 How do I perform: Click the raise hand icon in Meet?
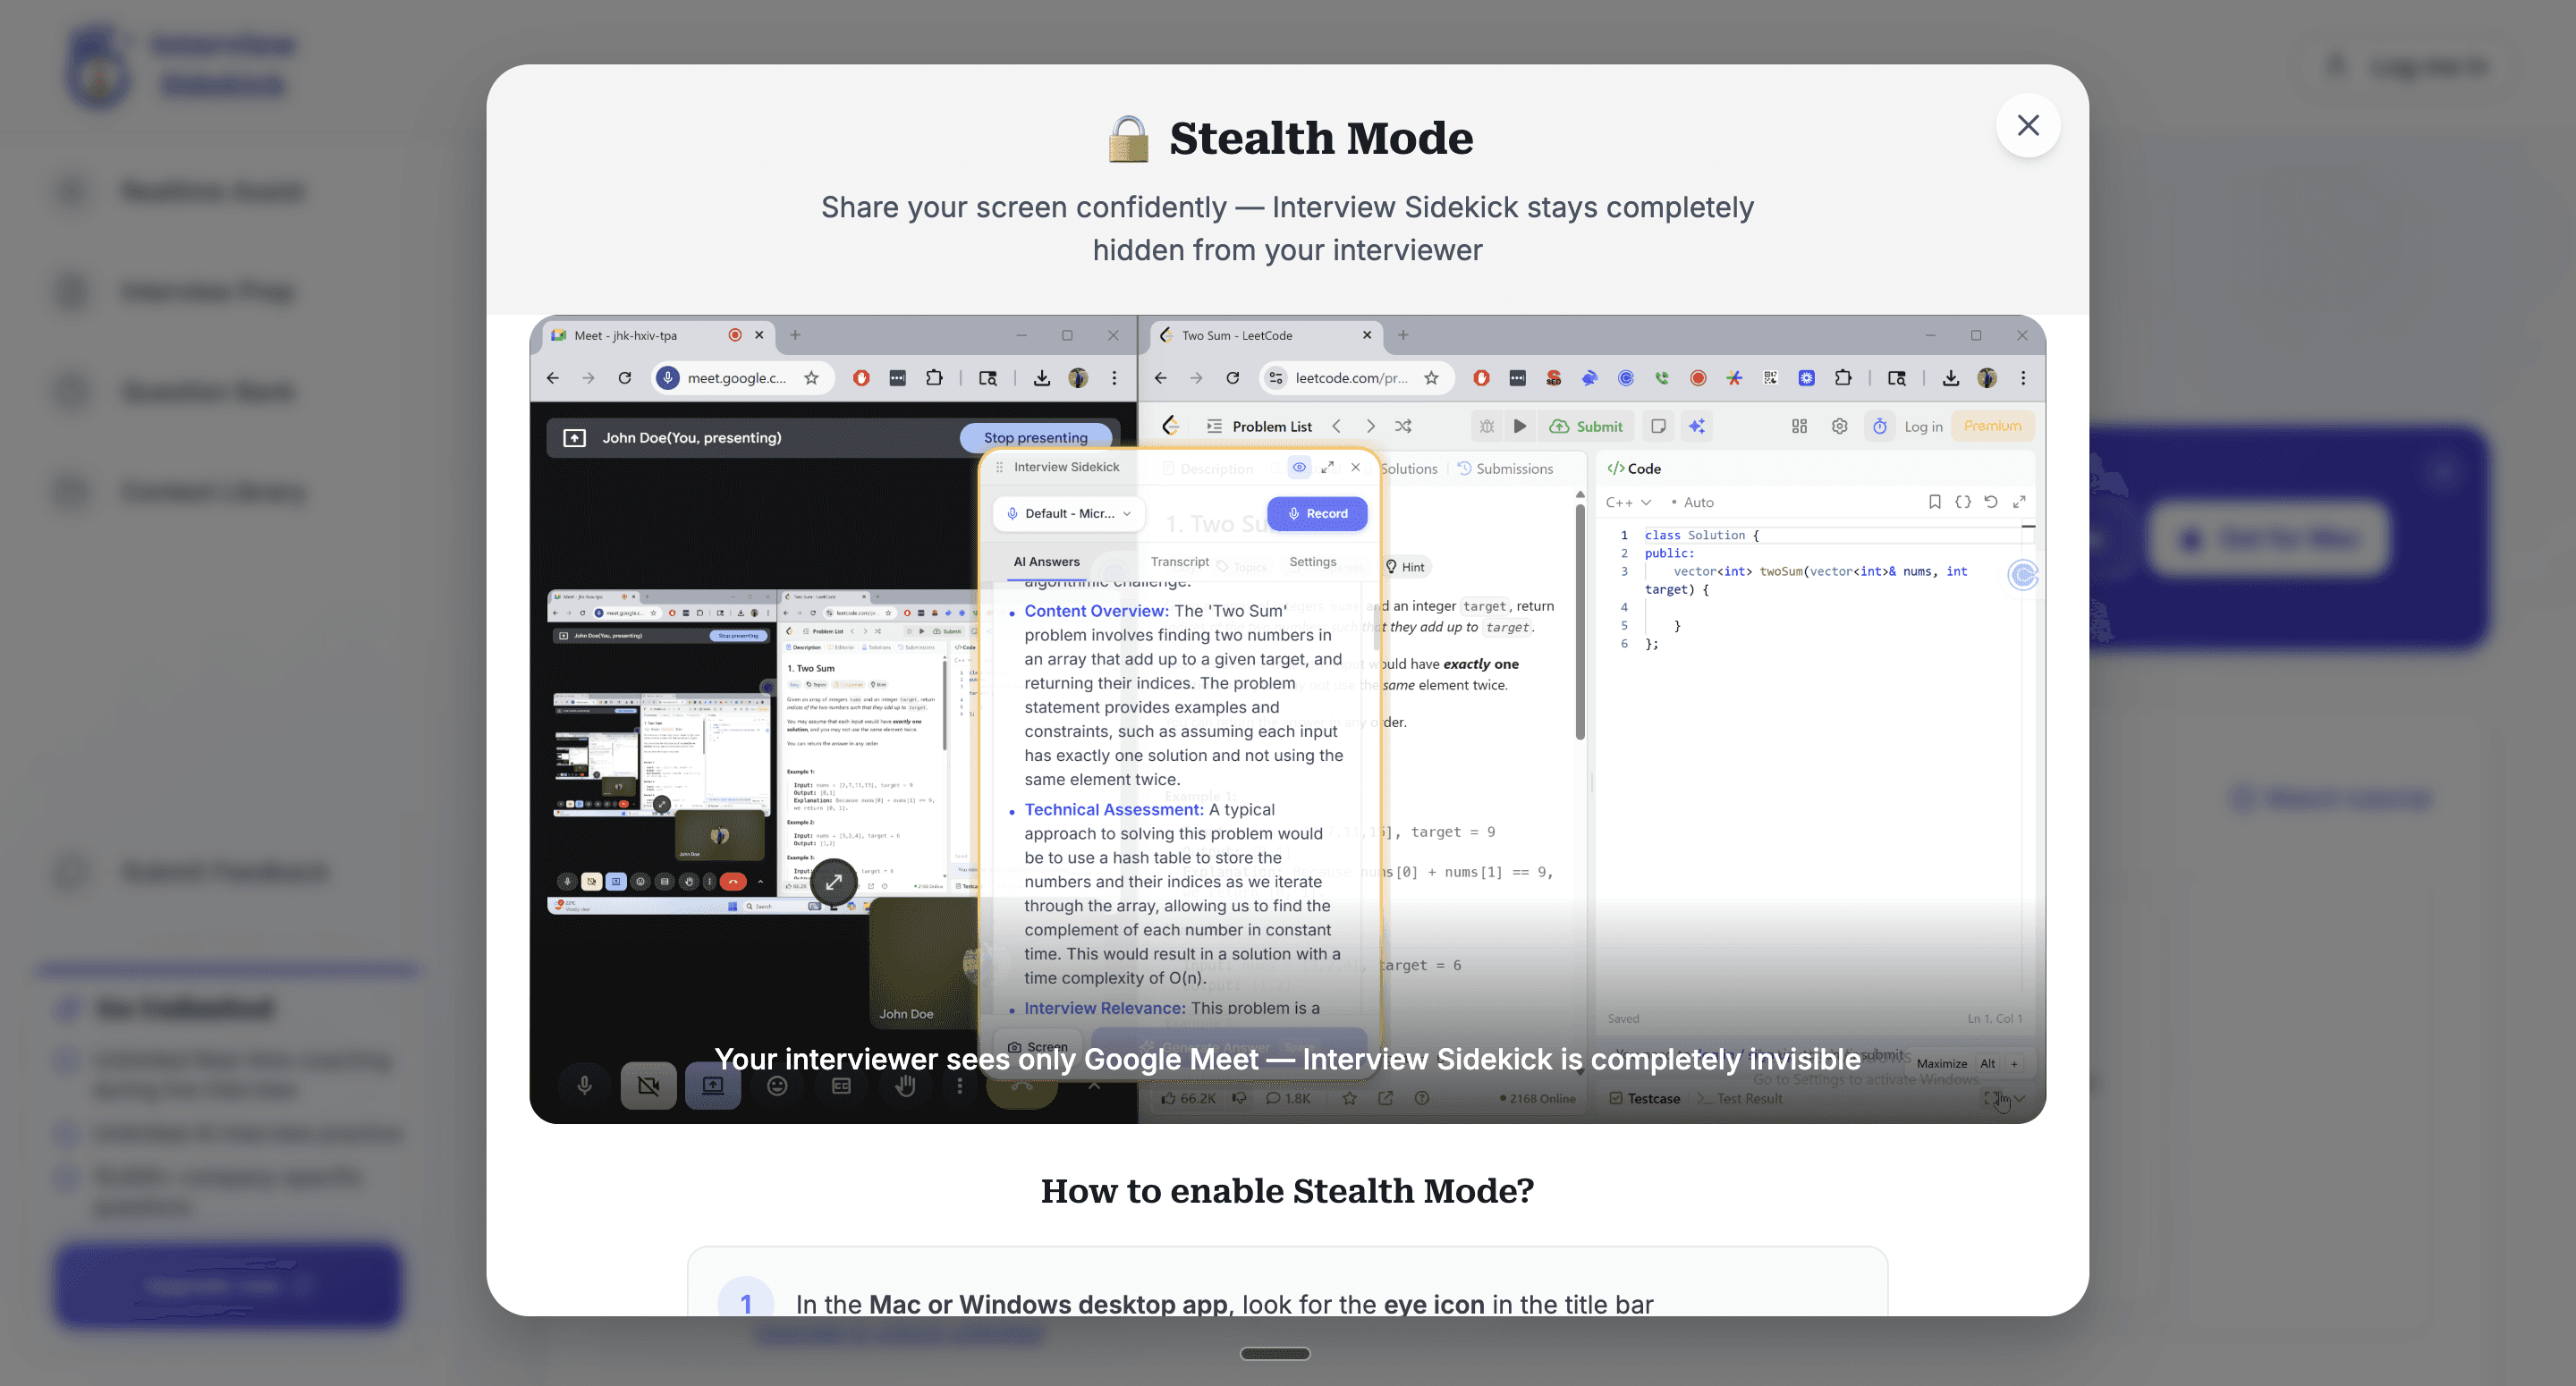click(x=905, y=1086)
